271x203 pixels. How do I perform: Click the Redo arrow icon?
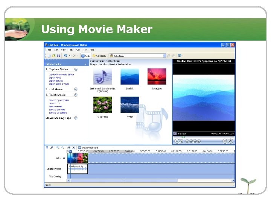pyautogui.click(x=74, y=56)
